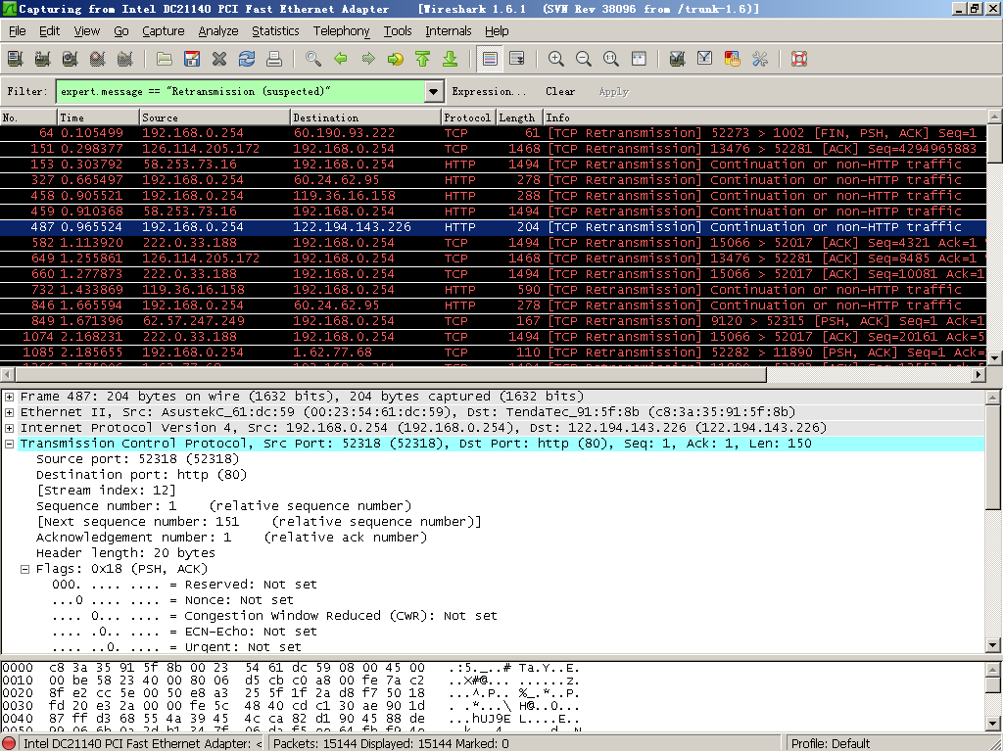Toggle auto scroll in live capture

[x=517, y=59]
